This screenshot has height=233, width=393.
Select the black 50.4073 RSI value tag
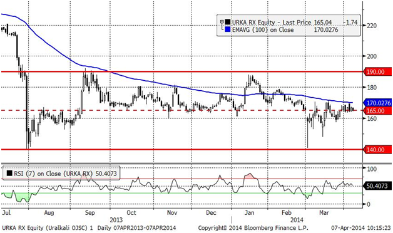point(377,186)
